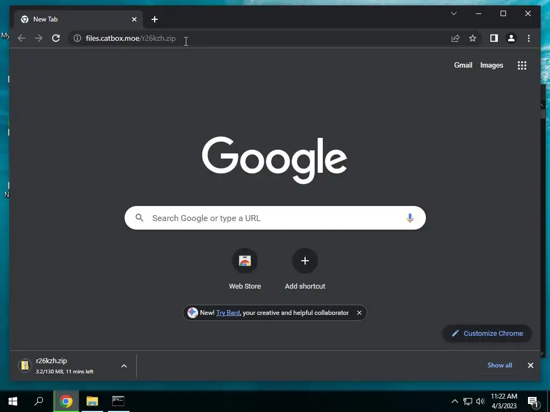Open tab search dropdown chevron

(453, 13)
